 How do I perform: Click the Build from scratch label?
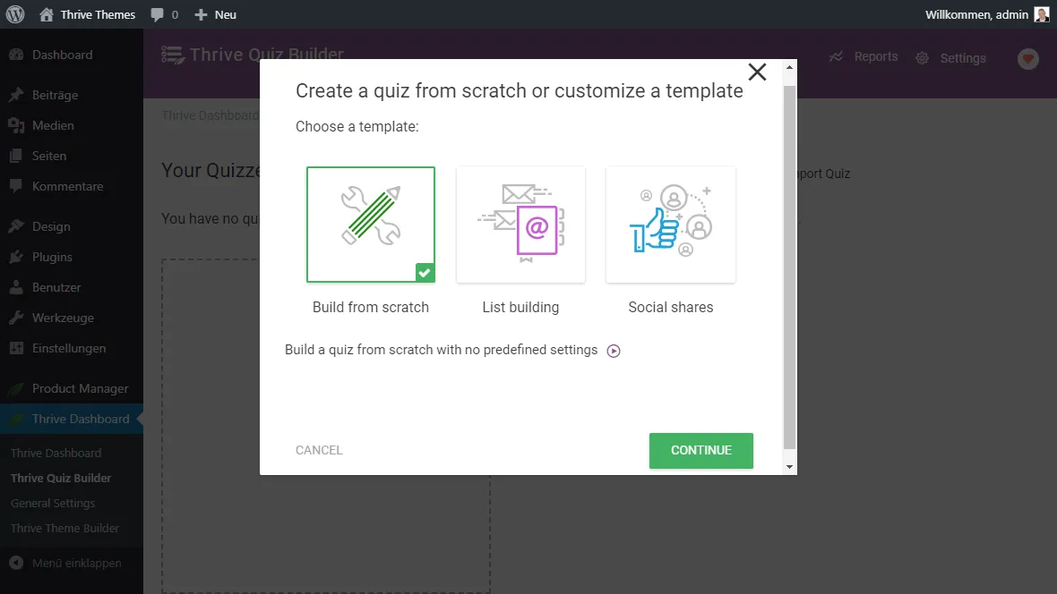click(x=371, y=307)
